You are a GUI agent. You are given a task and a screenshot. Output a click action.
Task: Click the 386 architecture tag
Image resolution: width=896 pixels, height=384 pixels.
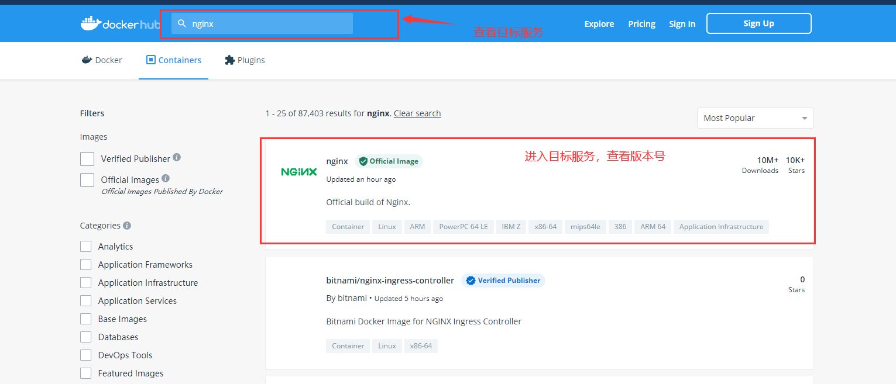point(620,227)
